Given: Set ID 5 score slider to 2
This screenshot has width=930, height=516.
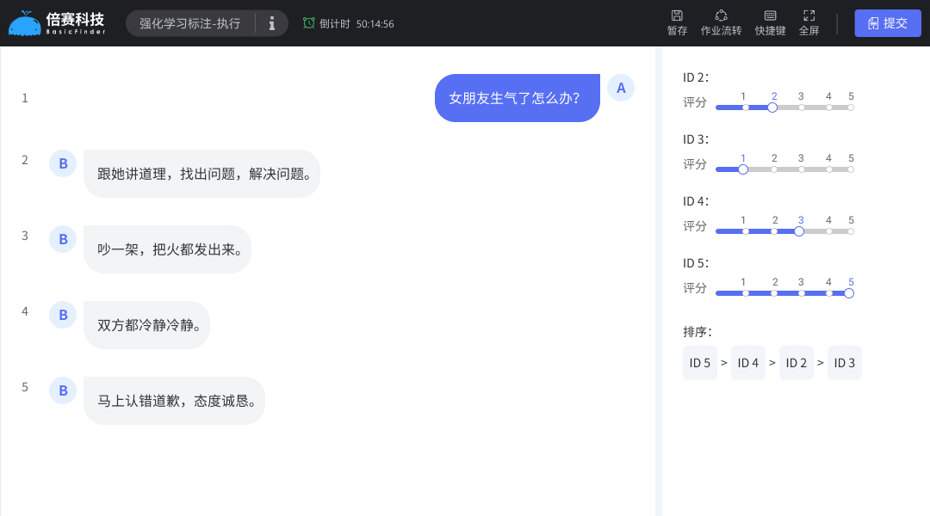Looking at the screenshot, I should coord(774,293).
